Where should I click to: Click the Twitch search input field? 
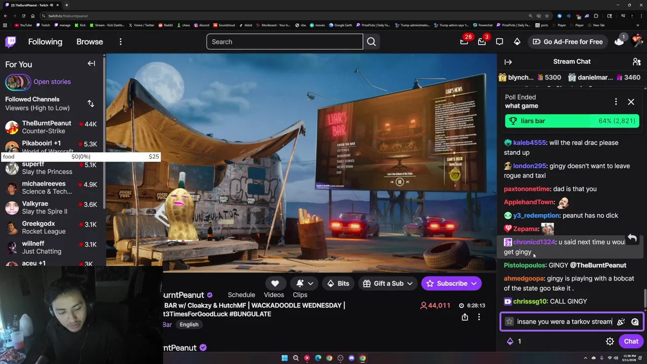click(x=285, y=42)
